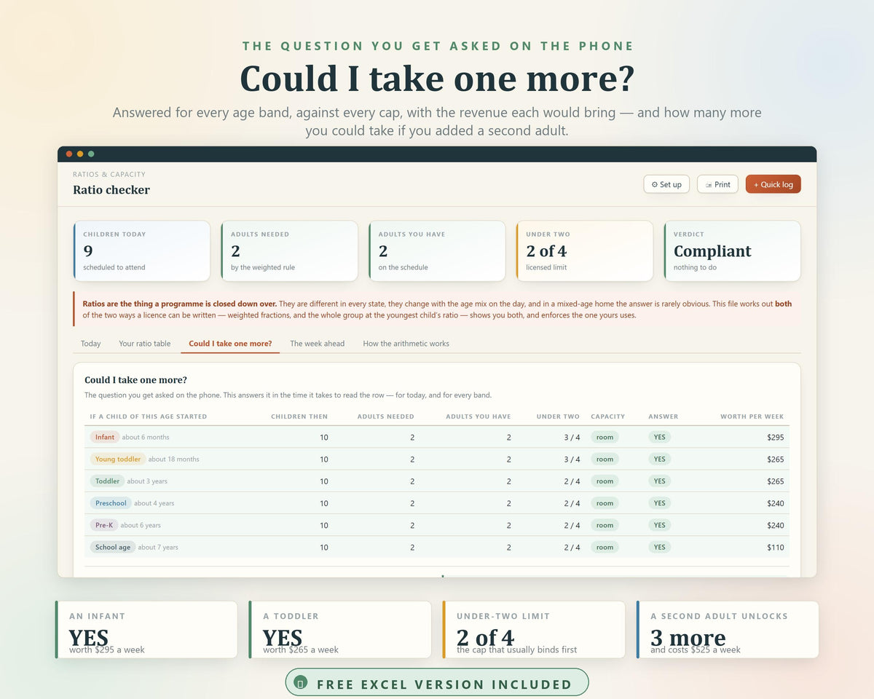The width and height of the screenshot is (874, 699).
Task: Click the A Toddler YES feature card
Action: (x=340, y=630)
